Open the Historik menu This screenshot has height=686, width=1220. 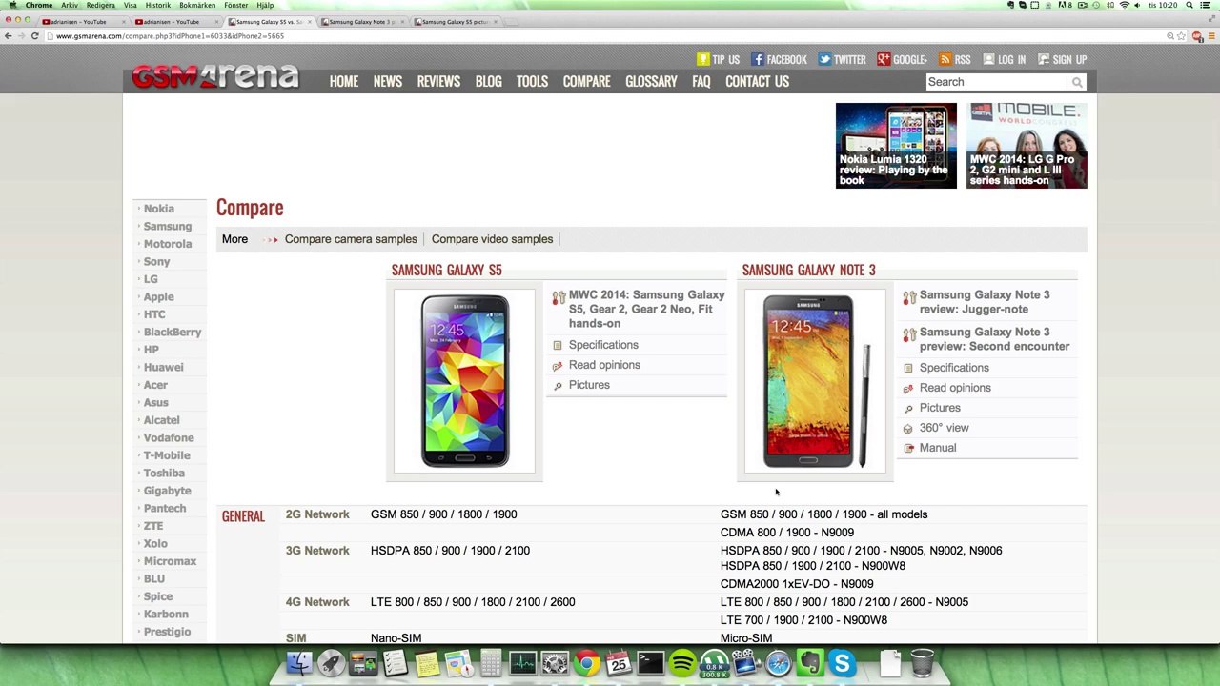tap(157, 5)
